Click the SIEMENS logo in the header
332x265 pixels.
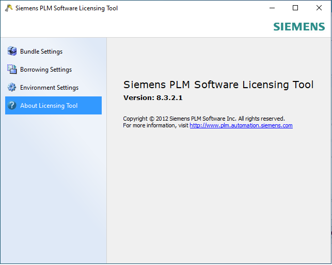(299, 27)
